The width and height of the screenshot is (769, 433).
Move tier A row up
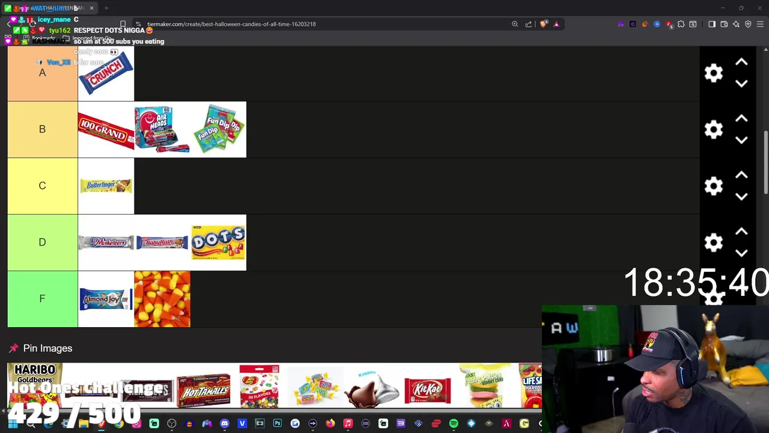[x=741, y=62]
